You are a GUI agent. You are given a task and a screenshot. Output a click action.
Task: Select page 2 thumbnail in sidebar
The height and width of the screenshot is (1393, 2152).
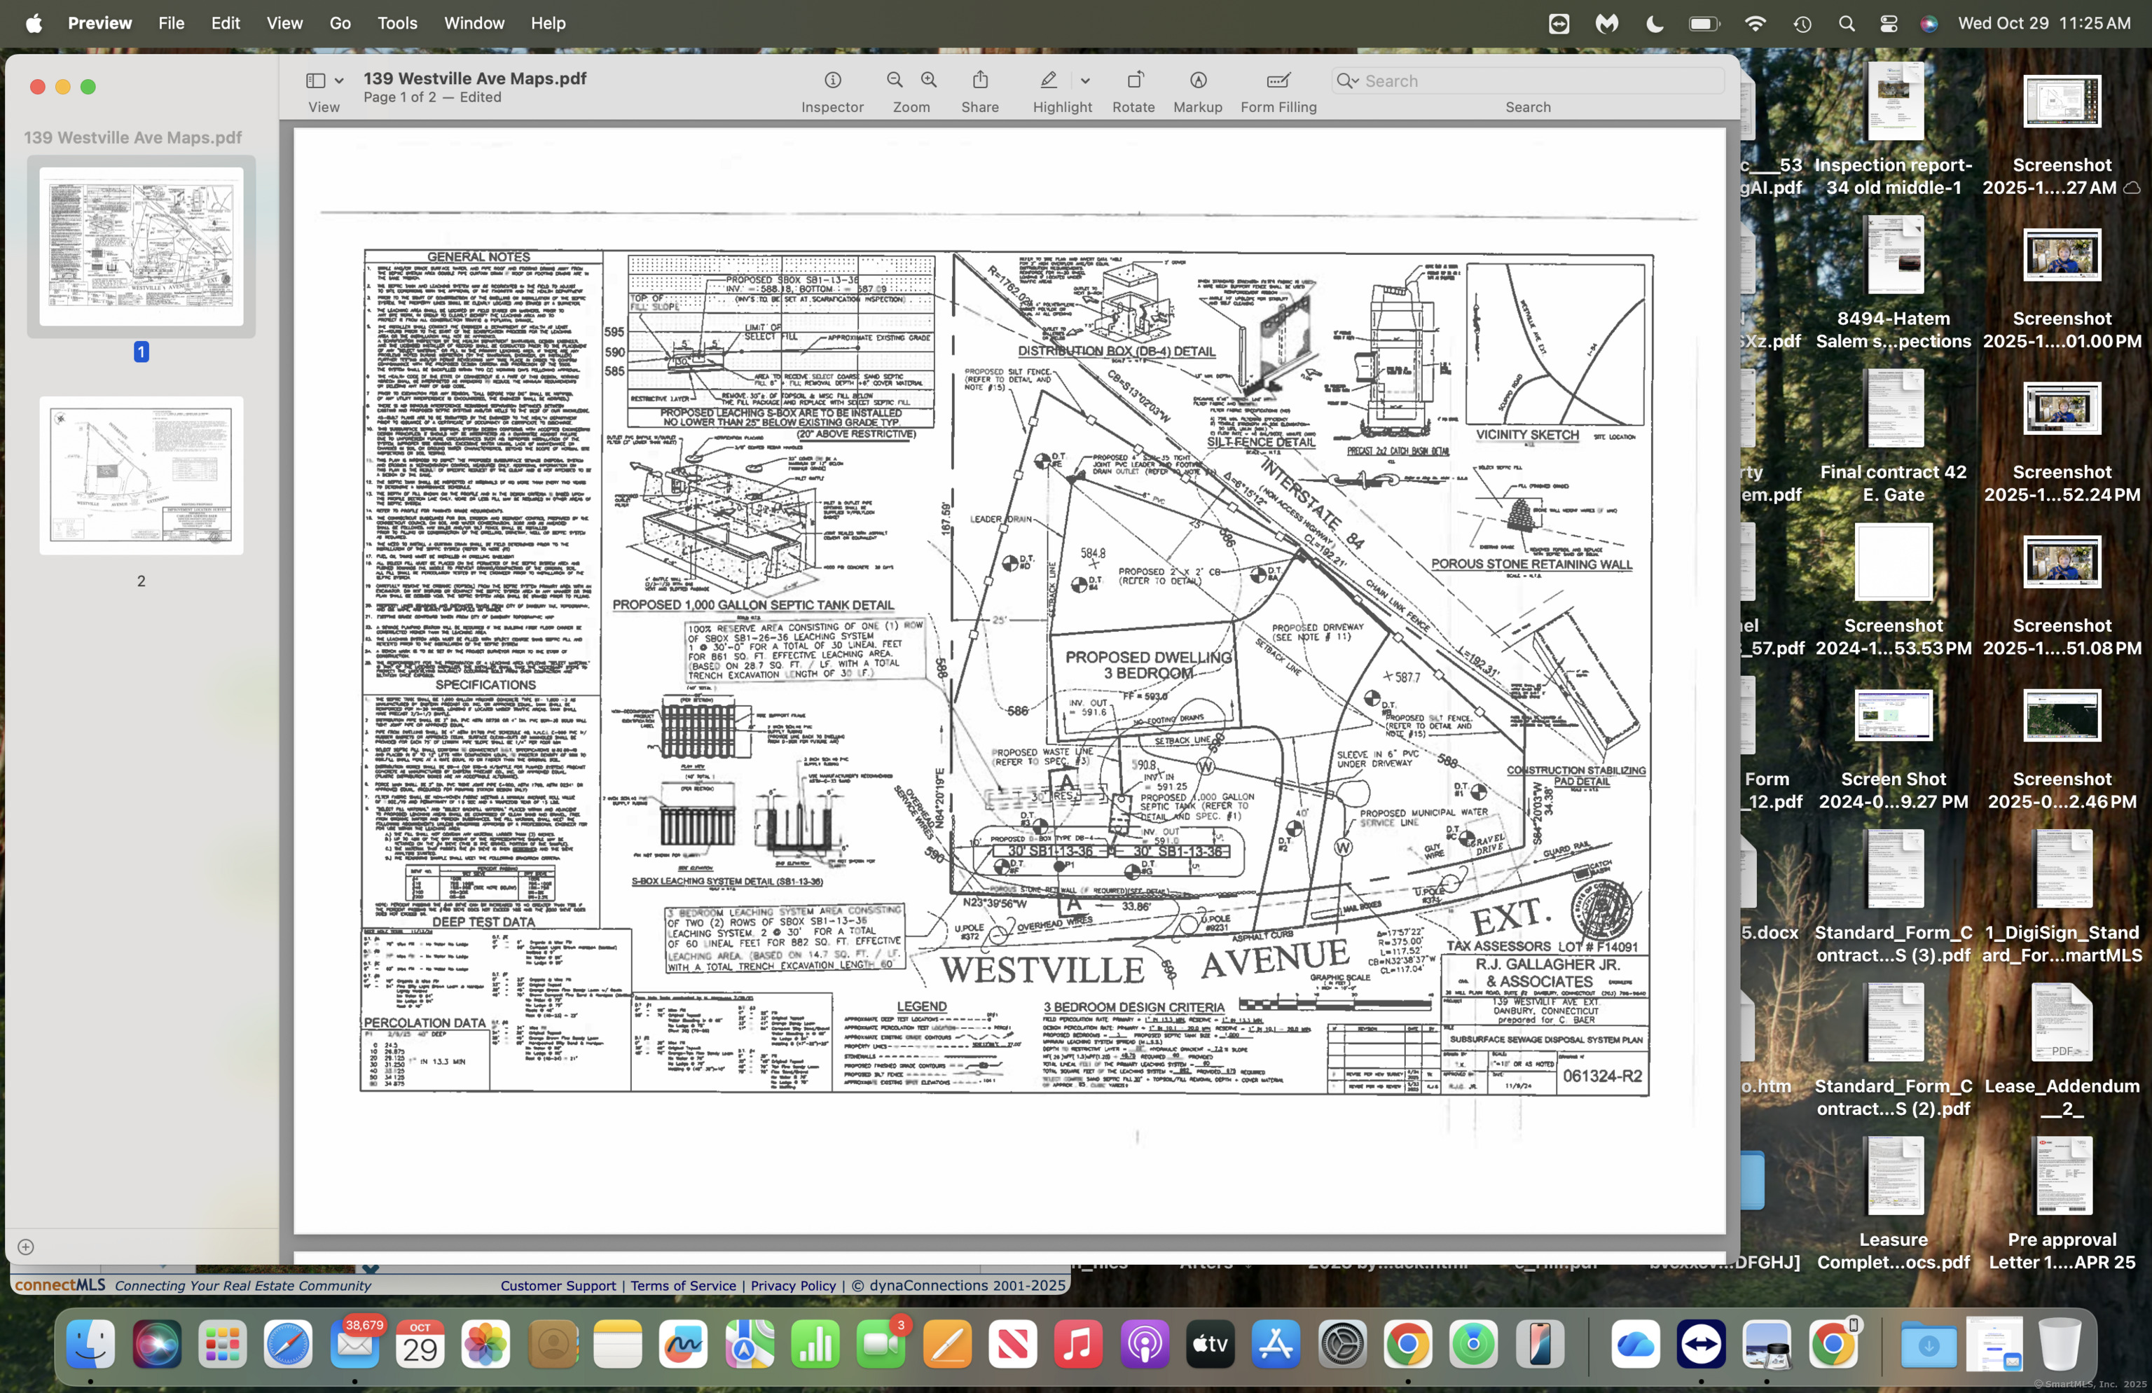141,475
